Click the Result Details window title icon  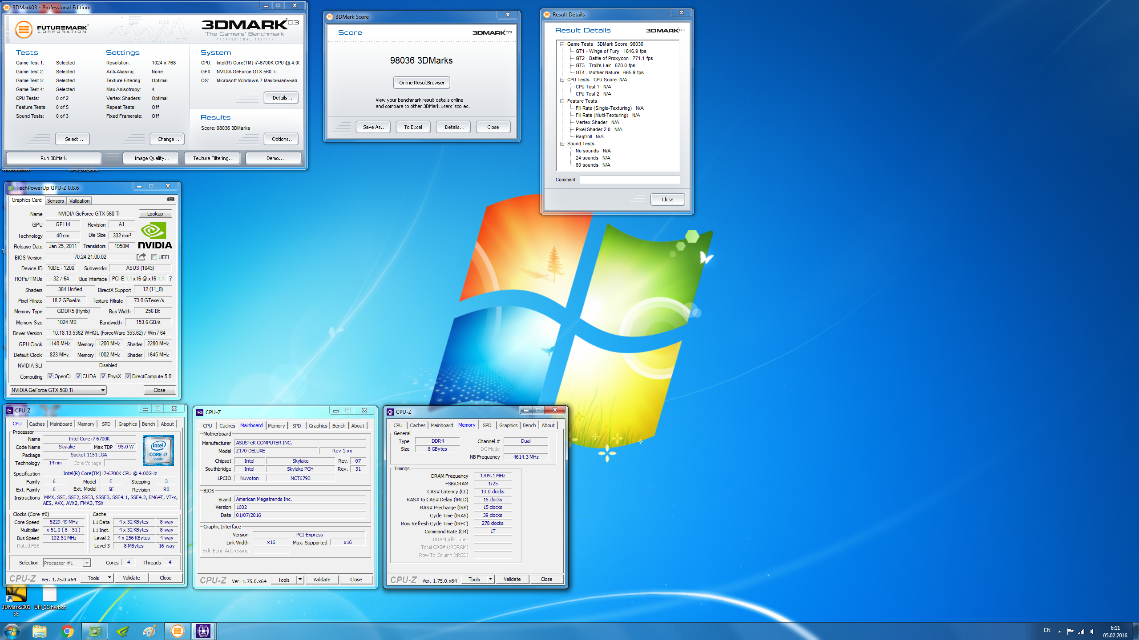tap(547, 14)
